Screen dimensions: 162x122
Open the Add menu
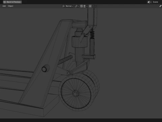pyautogui.click(x=4, y=6)
